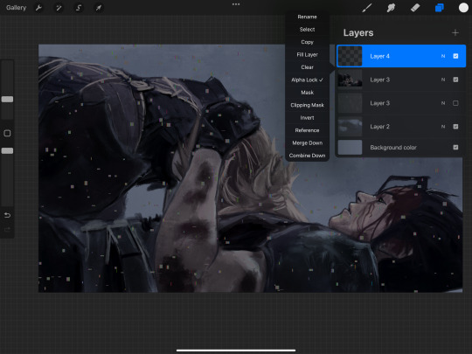
Task: Tap the redo arrow in sidebar
Action: click(x=7, y=230)
